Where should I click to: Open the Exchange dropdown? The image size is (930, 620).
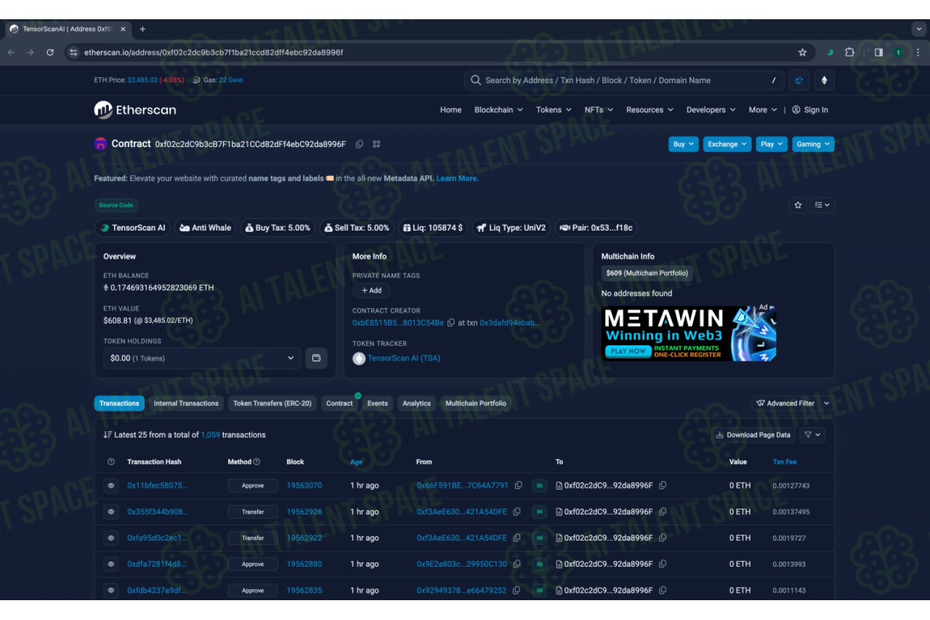(727, 144)
